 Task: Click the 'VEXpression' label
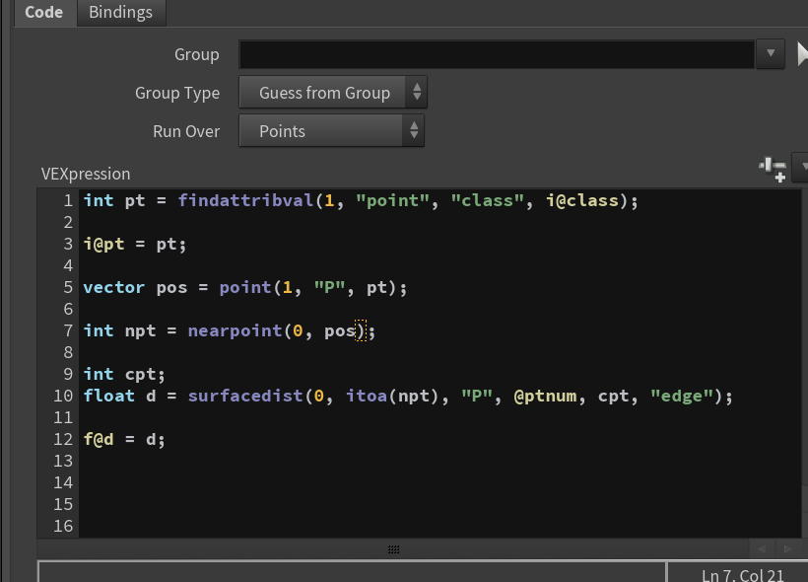86,174
